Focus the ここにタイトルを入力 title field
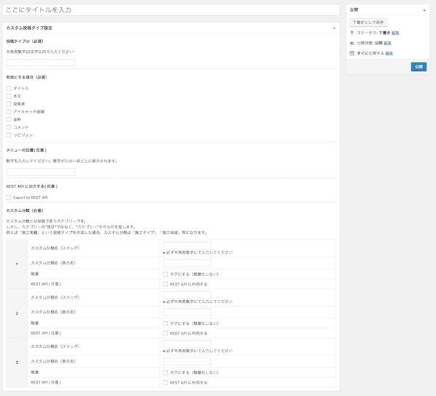The width and height of the screenshot is (436, 396). (171, 10)
